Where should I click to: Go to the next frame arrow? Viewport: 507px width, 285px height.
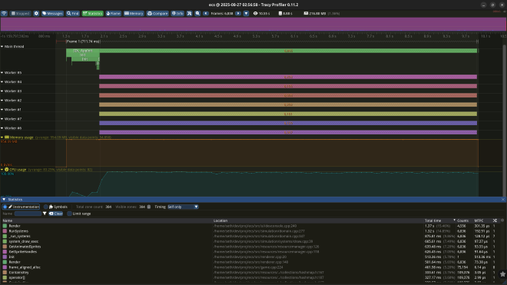tap(238, 13)
